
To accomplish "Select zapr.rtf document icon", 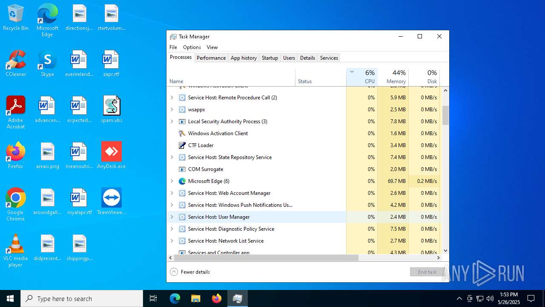I will pos(111,64).
